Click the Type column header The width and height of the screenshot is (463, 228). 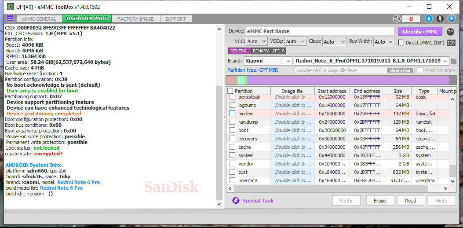[424, 91]
